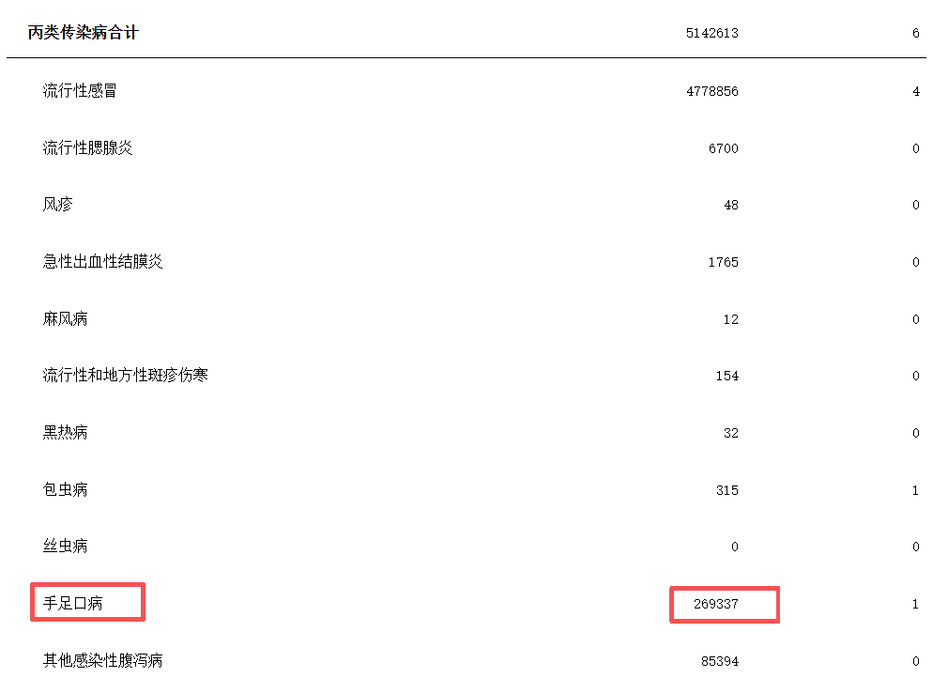Click the 流行性和地方性斑疹伤寒 label
The height and width of the screenshot is (678, 948).
coord(125,376)
